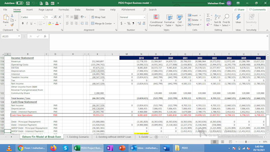Click the Name Box showing A133
This screenshot has width=270, height=152.
(x=11, y=36)
